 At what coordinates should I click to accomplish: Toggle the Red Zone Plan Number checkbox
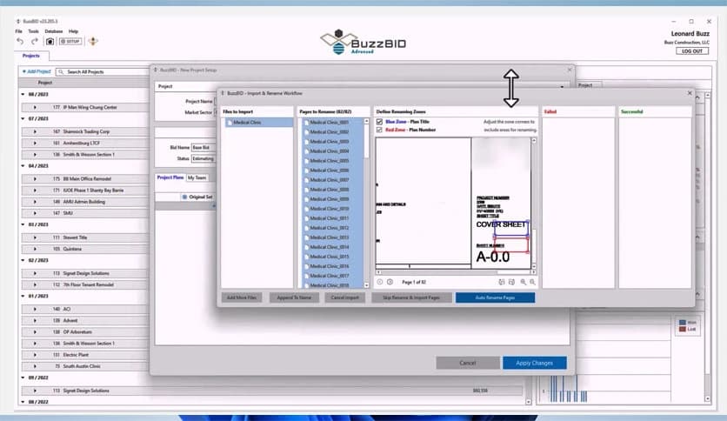(379, 130)
